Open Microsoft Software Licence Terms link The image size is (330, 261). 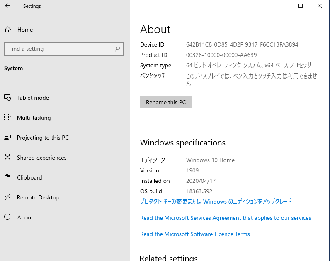(195, 234)
